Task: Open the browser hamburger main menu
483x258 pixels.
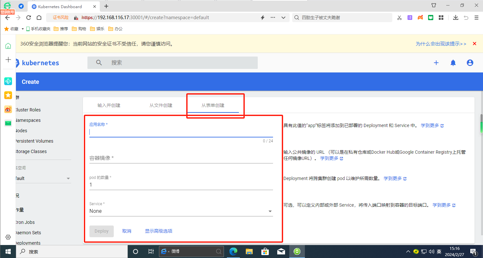Action: [x=476, y=18]
